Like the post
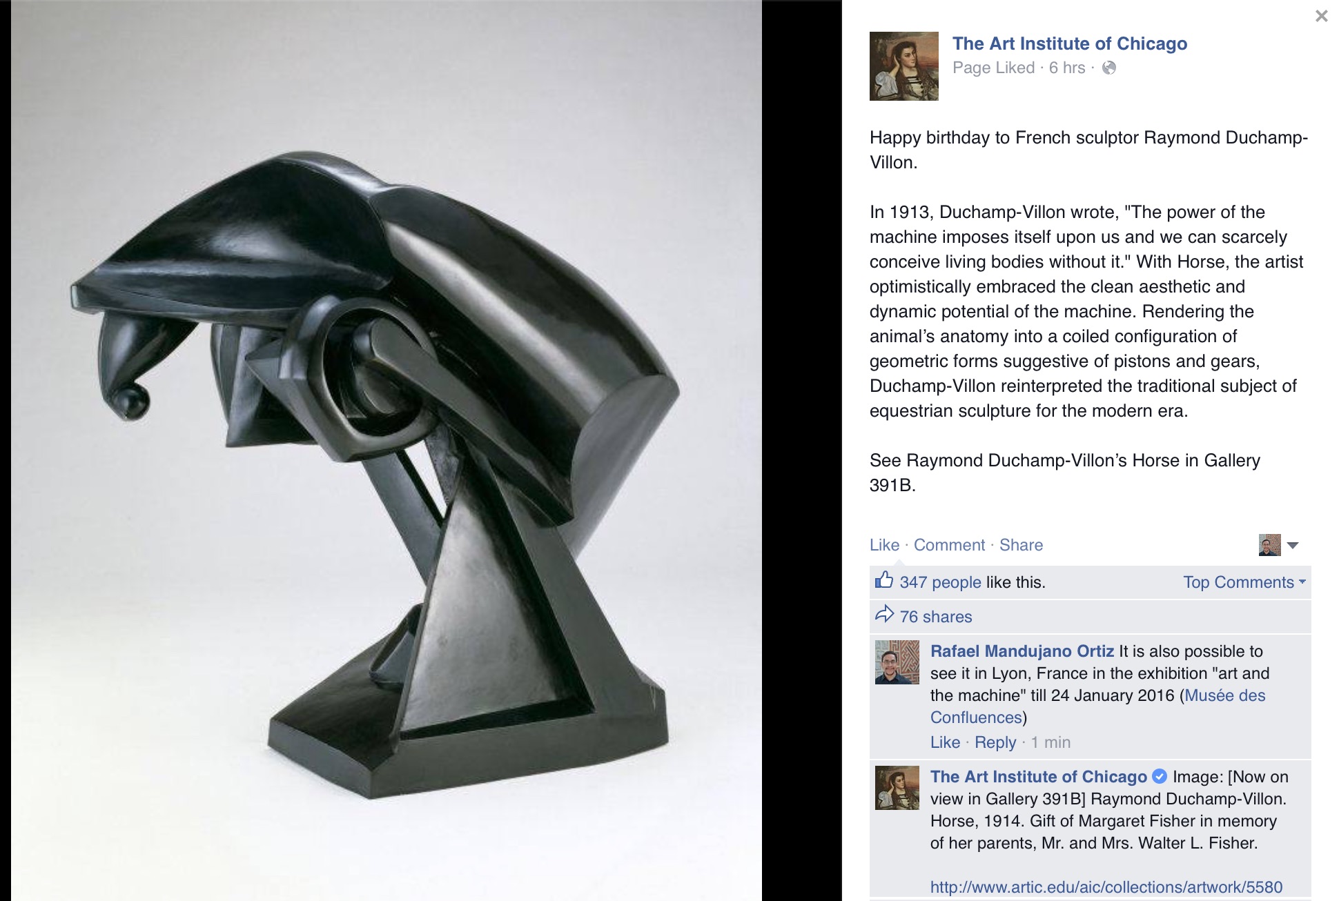1339x901 pixels. [x=884, y=545]
